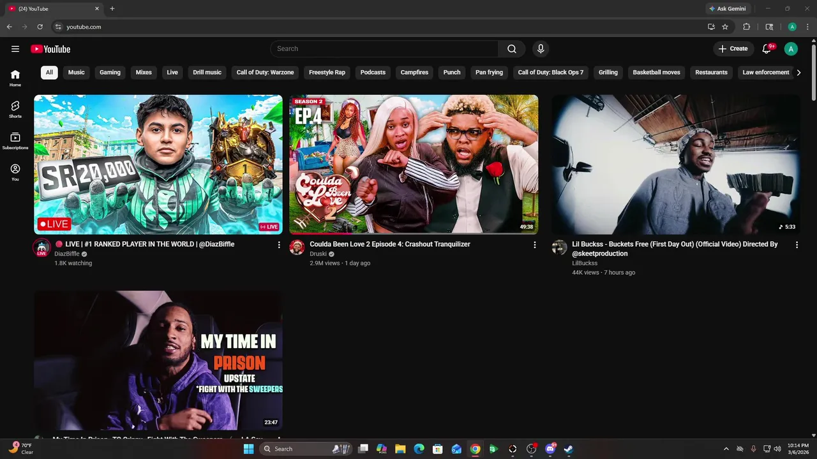Image resolution: width=817 pixels, height=459 pixels.
Task: Open Druski channel avatar
Action: coord(297,247)
